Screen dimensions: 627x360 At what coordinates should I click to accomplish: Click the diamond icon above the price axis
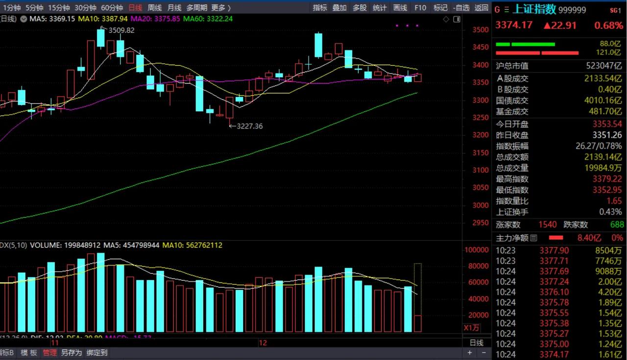tap(446, 19)
